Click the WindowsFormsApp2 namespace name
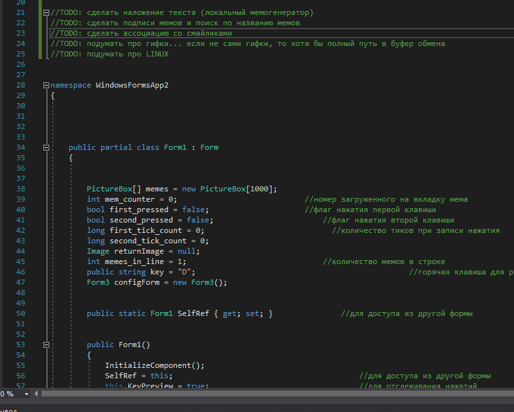This screenshot has width=514, height=412. (132, 85)
